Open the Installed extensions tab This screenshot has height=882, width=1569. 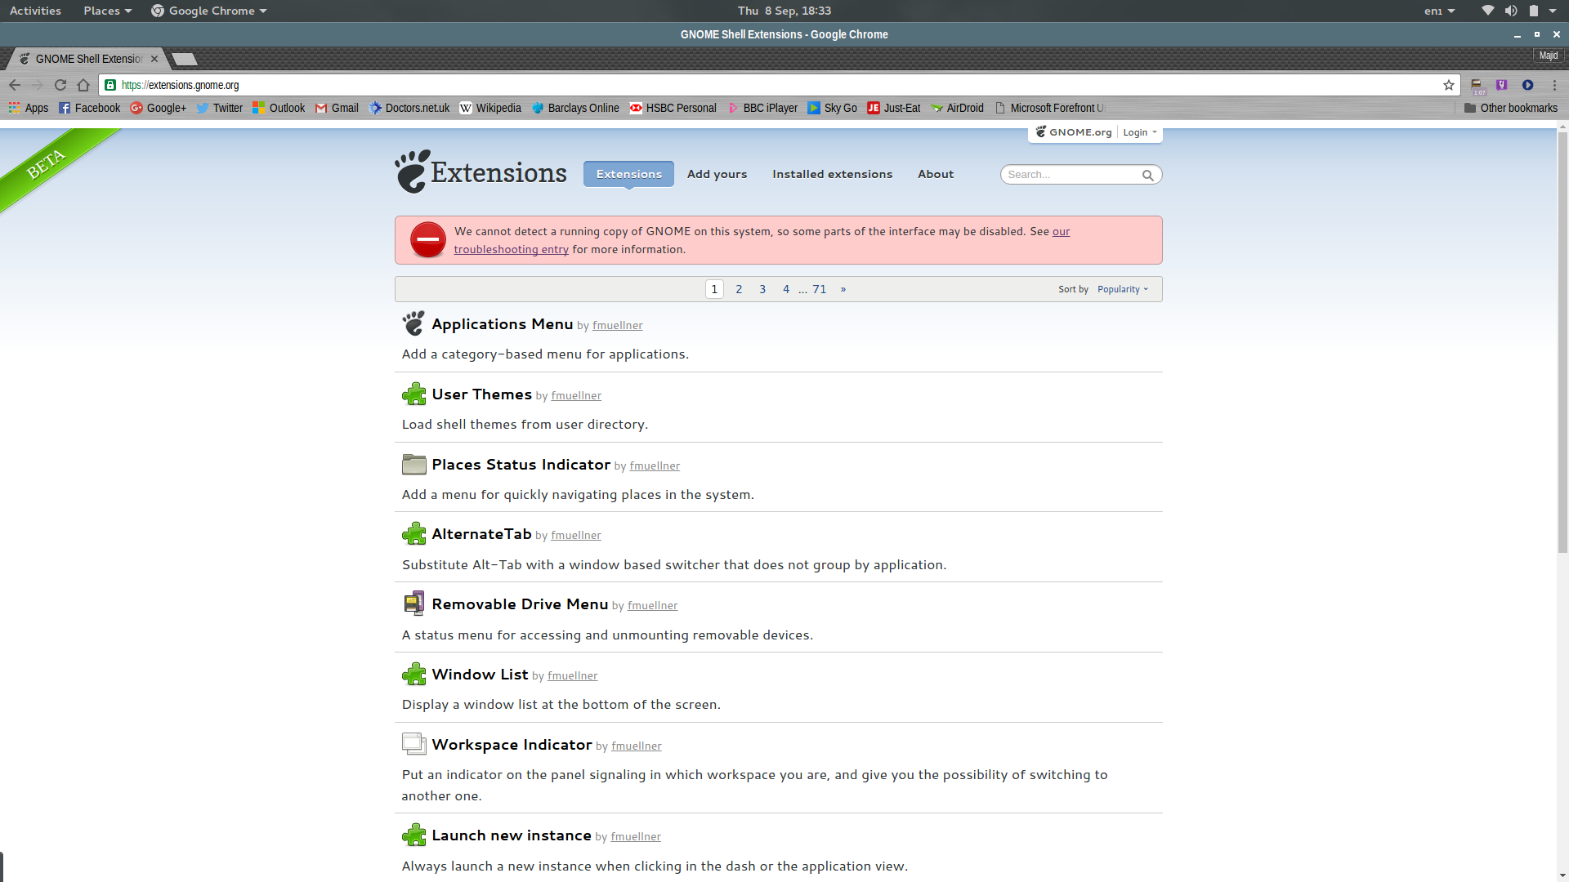click(832, 174)
